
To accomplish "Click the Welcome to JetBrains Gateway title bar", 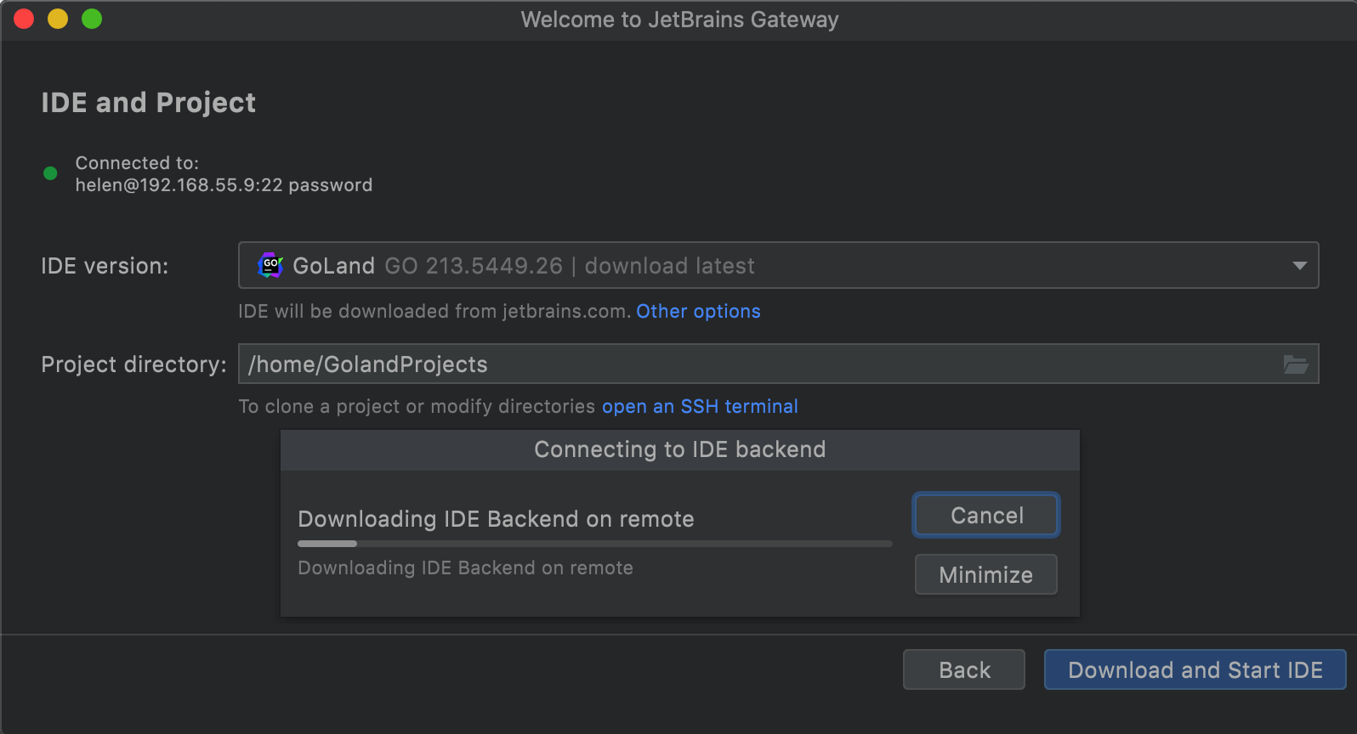I will pos(679,20).
